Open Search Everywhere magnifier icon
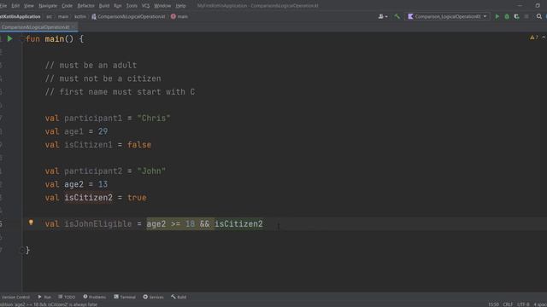547x307 pixels. tap(539, 16)
